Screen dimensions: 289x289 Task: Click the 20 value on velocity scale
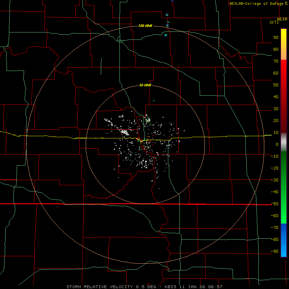pyautogui.click(x=276, y=121)
